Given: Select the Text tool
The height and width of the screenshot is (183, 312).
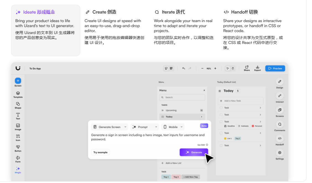Looking at the screenshot, I should 18,115.
